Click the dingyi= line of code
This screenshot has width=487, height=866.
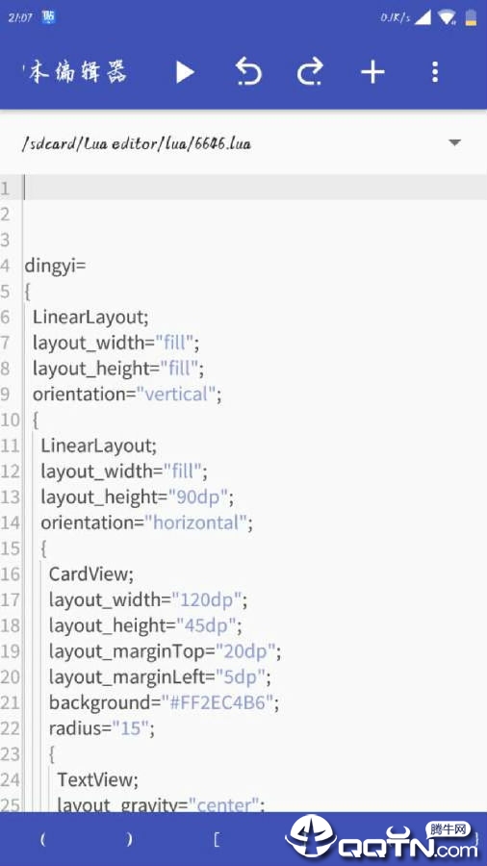coord(55,266)
